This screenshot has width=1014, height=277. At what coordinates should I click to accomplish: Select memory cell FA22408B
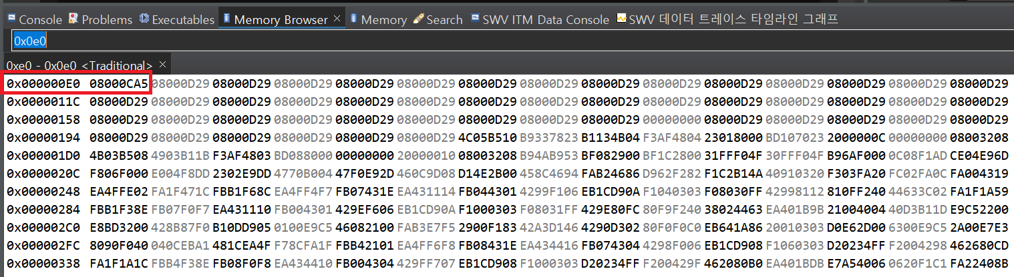click(x=979, y=264)
